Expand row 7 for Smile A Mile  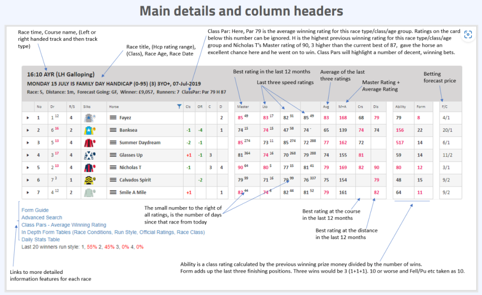28,193
